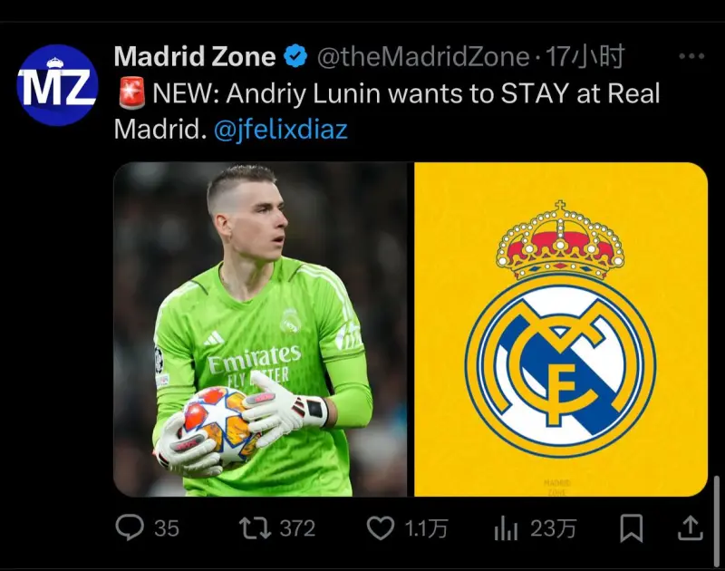Open the Lunin goalkeeper photo
This screenshot has height=571, width=725.
[x=260, y=329]
